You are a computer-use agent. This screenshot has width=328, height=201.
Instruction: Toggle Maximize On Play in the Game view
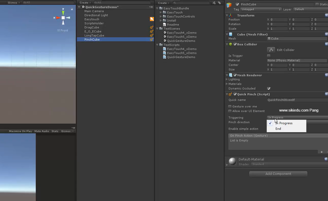coord(20,131)
